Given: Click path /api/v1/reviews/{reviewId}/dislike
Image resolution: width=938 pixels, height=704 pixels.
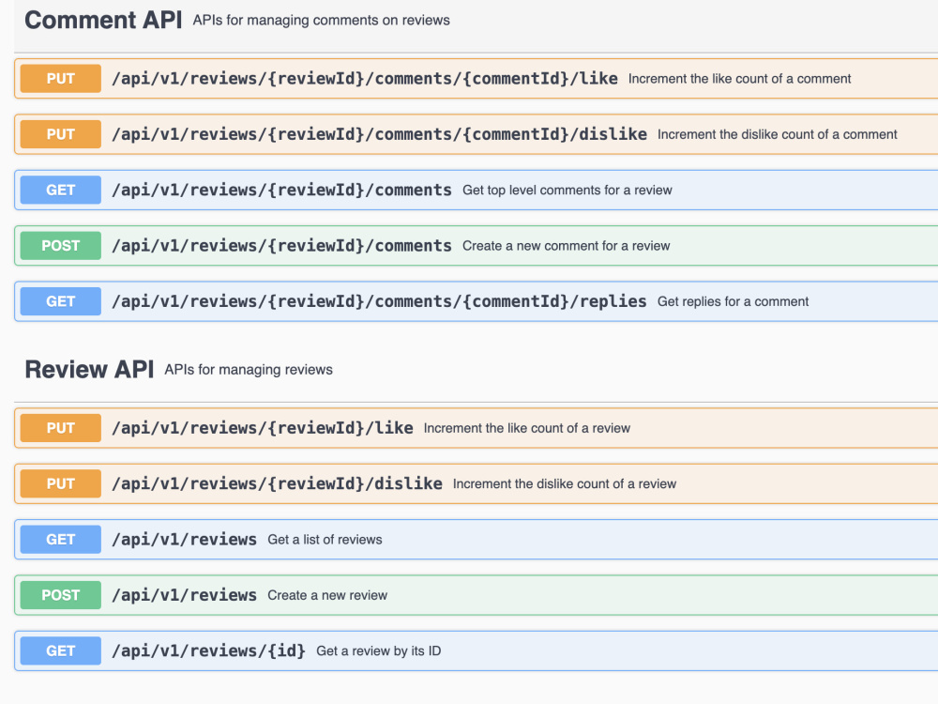Looking at the screenshot, I should pos(277,483).
